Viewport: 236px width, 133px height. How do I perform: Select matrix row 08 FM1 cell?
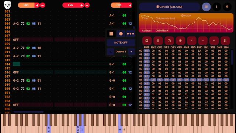(147, 80)
